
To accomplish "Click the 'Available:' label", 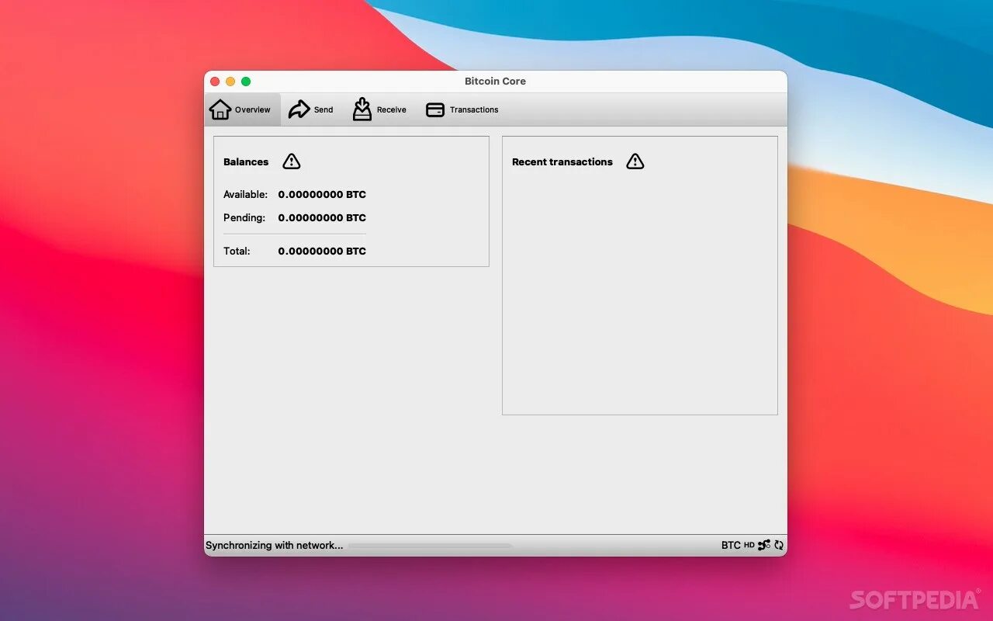I will coord(245,194).
